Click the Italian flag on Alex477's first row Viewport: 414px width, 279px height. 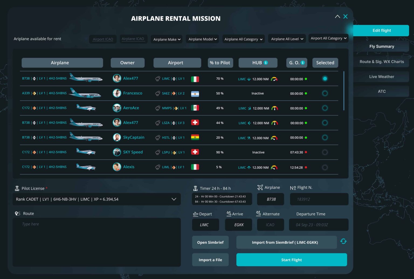195,79
